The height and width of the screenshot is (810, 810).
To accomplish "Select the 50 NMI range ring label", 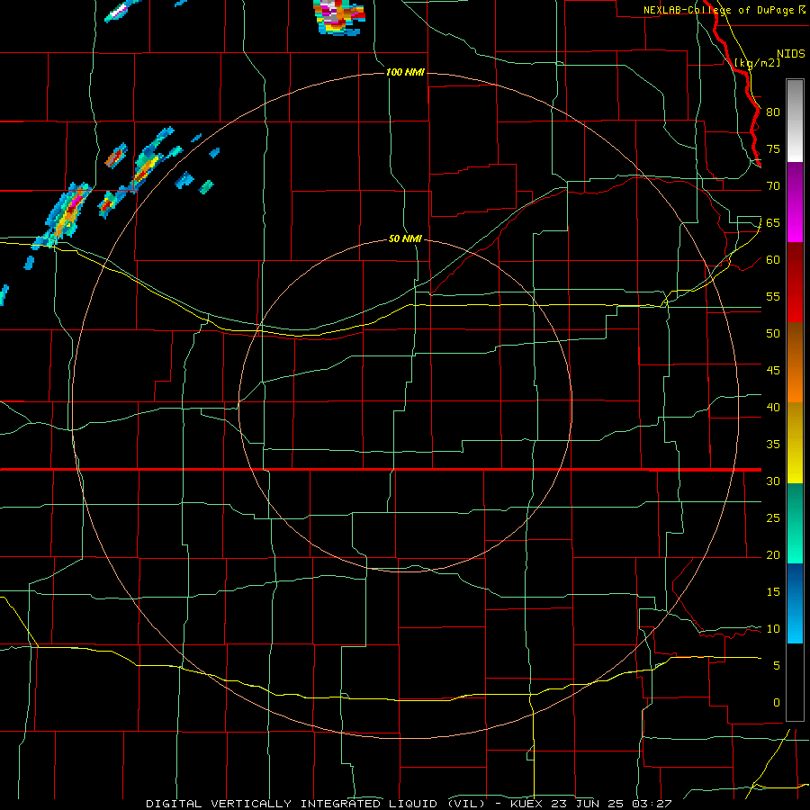I will [405, 238].
